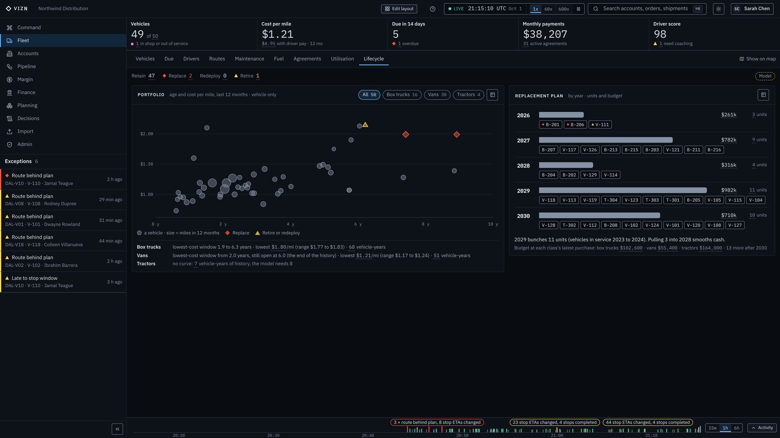Select the 15m timeline range
The height and width of the screenshot is (438, 780).
coord(713,428)
